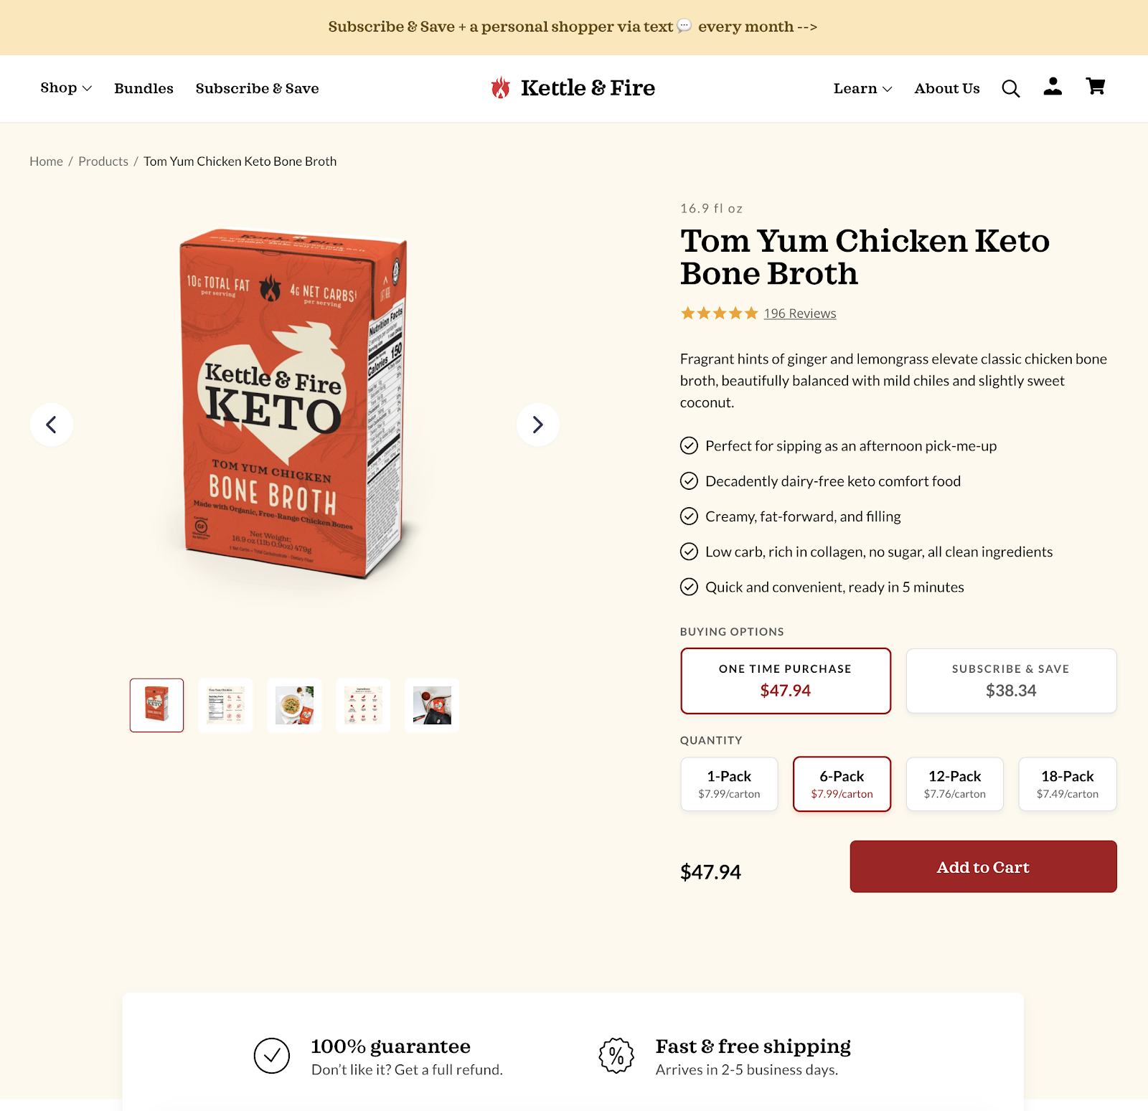Click the Kettle & Fire flame logo
The width and height of the screenshot is (1148, 1111).
point(500,88)
